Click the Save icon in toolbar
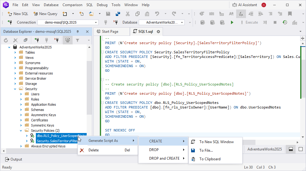 pyautogui.click(x=108, y=14)
